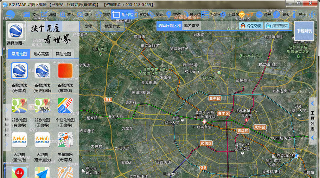The image size is (320, 178).
Task: Choose 矢量路网 (无偏移) vector road icon
Action: 65,140
